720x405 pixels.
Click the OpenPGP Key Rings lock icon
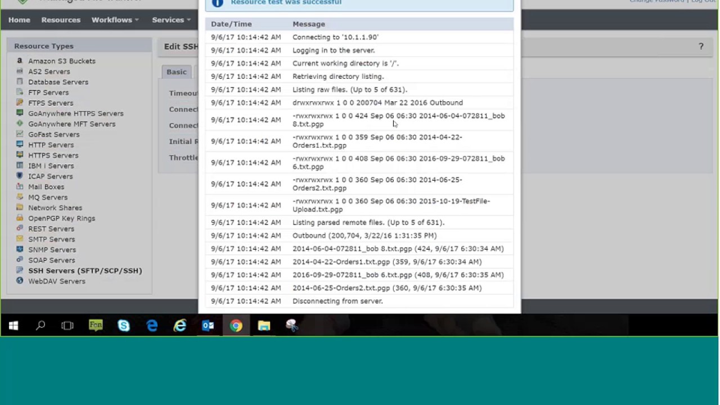point(20,218)
